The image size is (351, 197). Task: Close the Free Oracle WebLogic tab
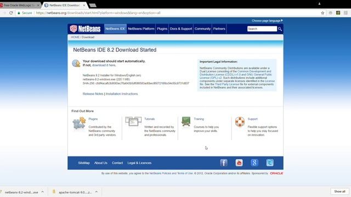click(38, 5)
